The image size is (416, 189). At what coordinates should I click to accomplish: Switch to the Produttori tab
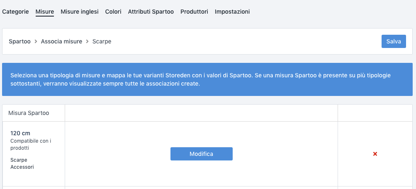[194, 12]
